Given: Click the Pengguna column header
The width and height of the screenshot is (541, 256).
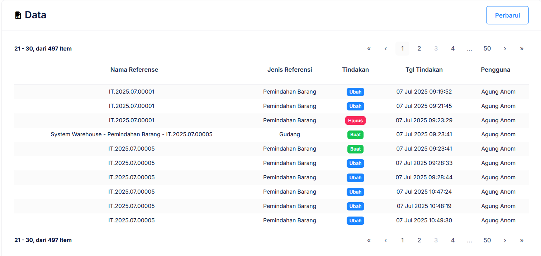Looking at the screenshot, I should pos(495,70).
